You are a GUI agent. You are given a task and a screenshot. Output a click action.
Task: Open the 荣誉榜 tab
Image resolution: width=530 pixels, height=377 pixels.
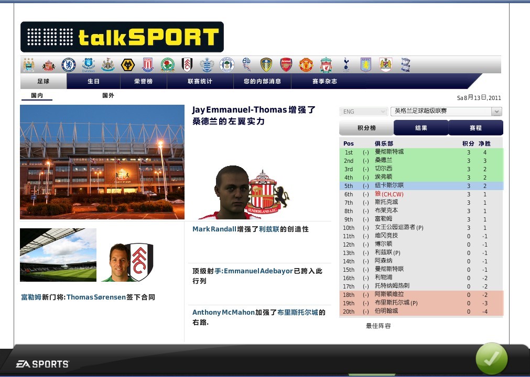(144, 81)
